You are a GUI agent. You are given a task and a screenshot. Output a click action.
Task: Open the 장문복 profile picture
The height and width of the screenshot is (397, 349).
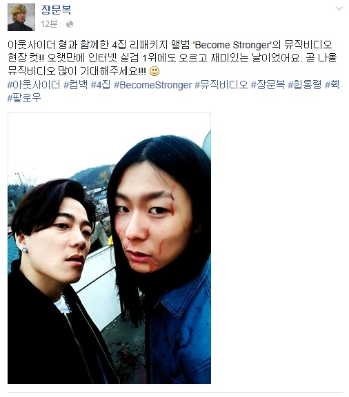click(21, 17)
